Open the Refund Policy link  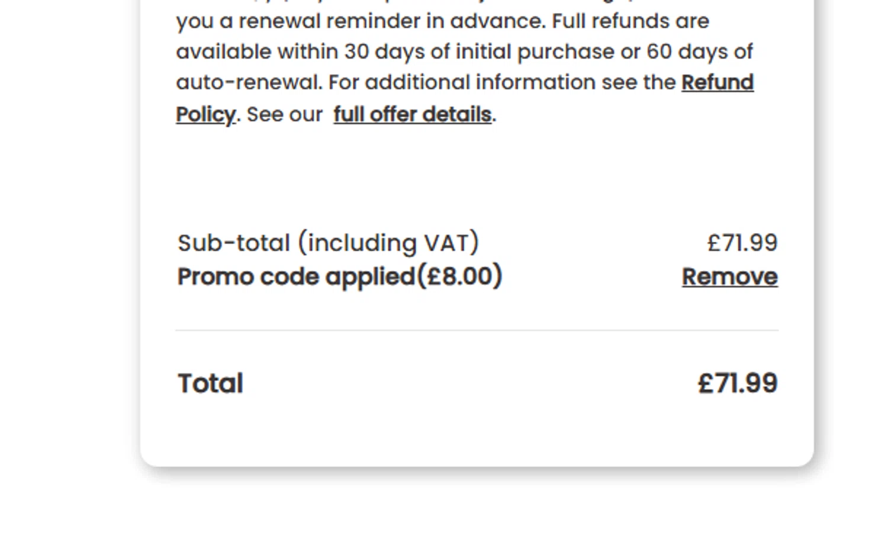717,83
